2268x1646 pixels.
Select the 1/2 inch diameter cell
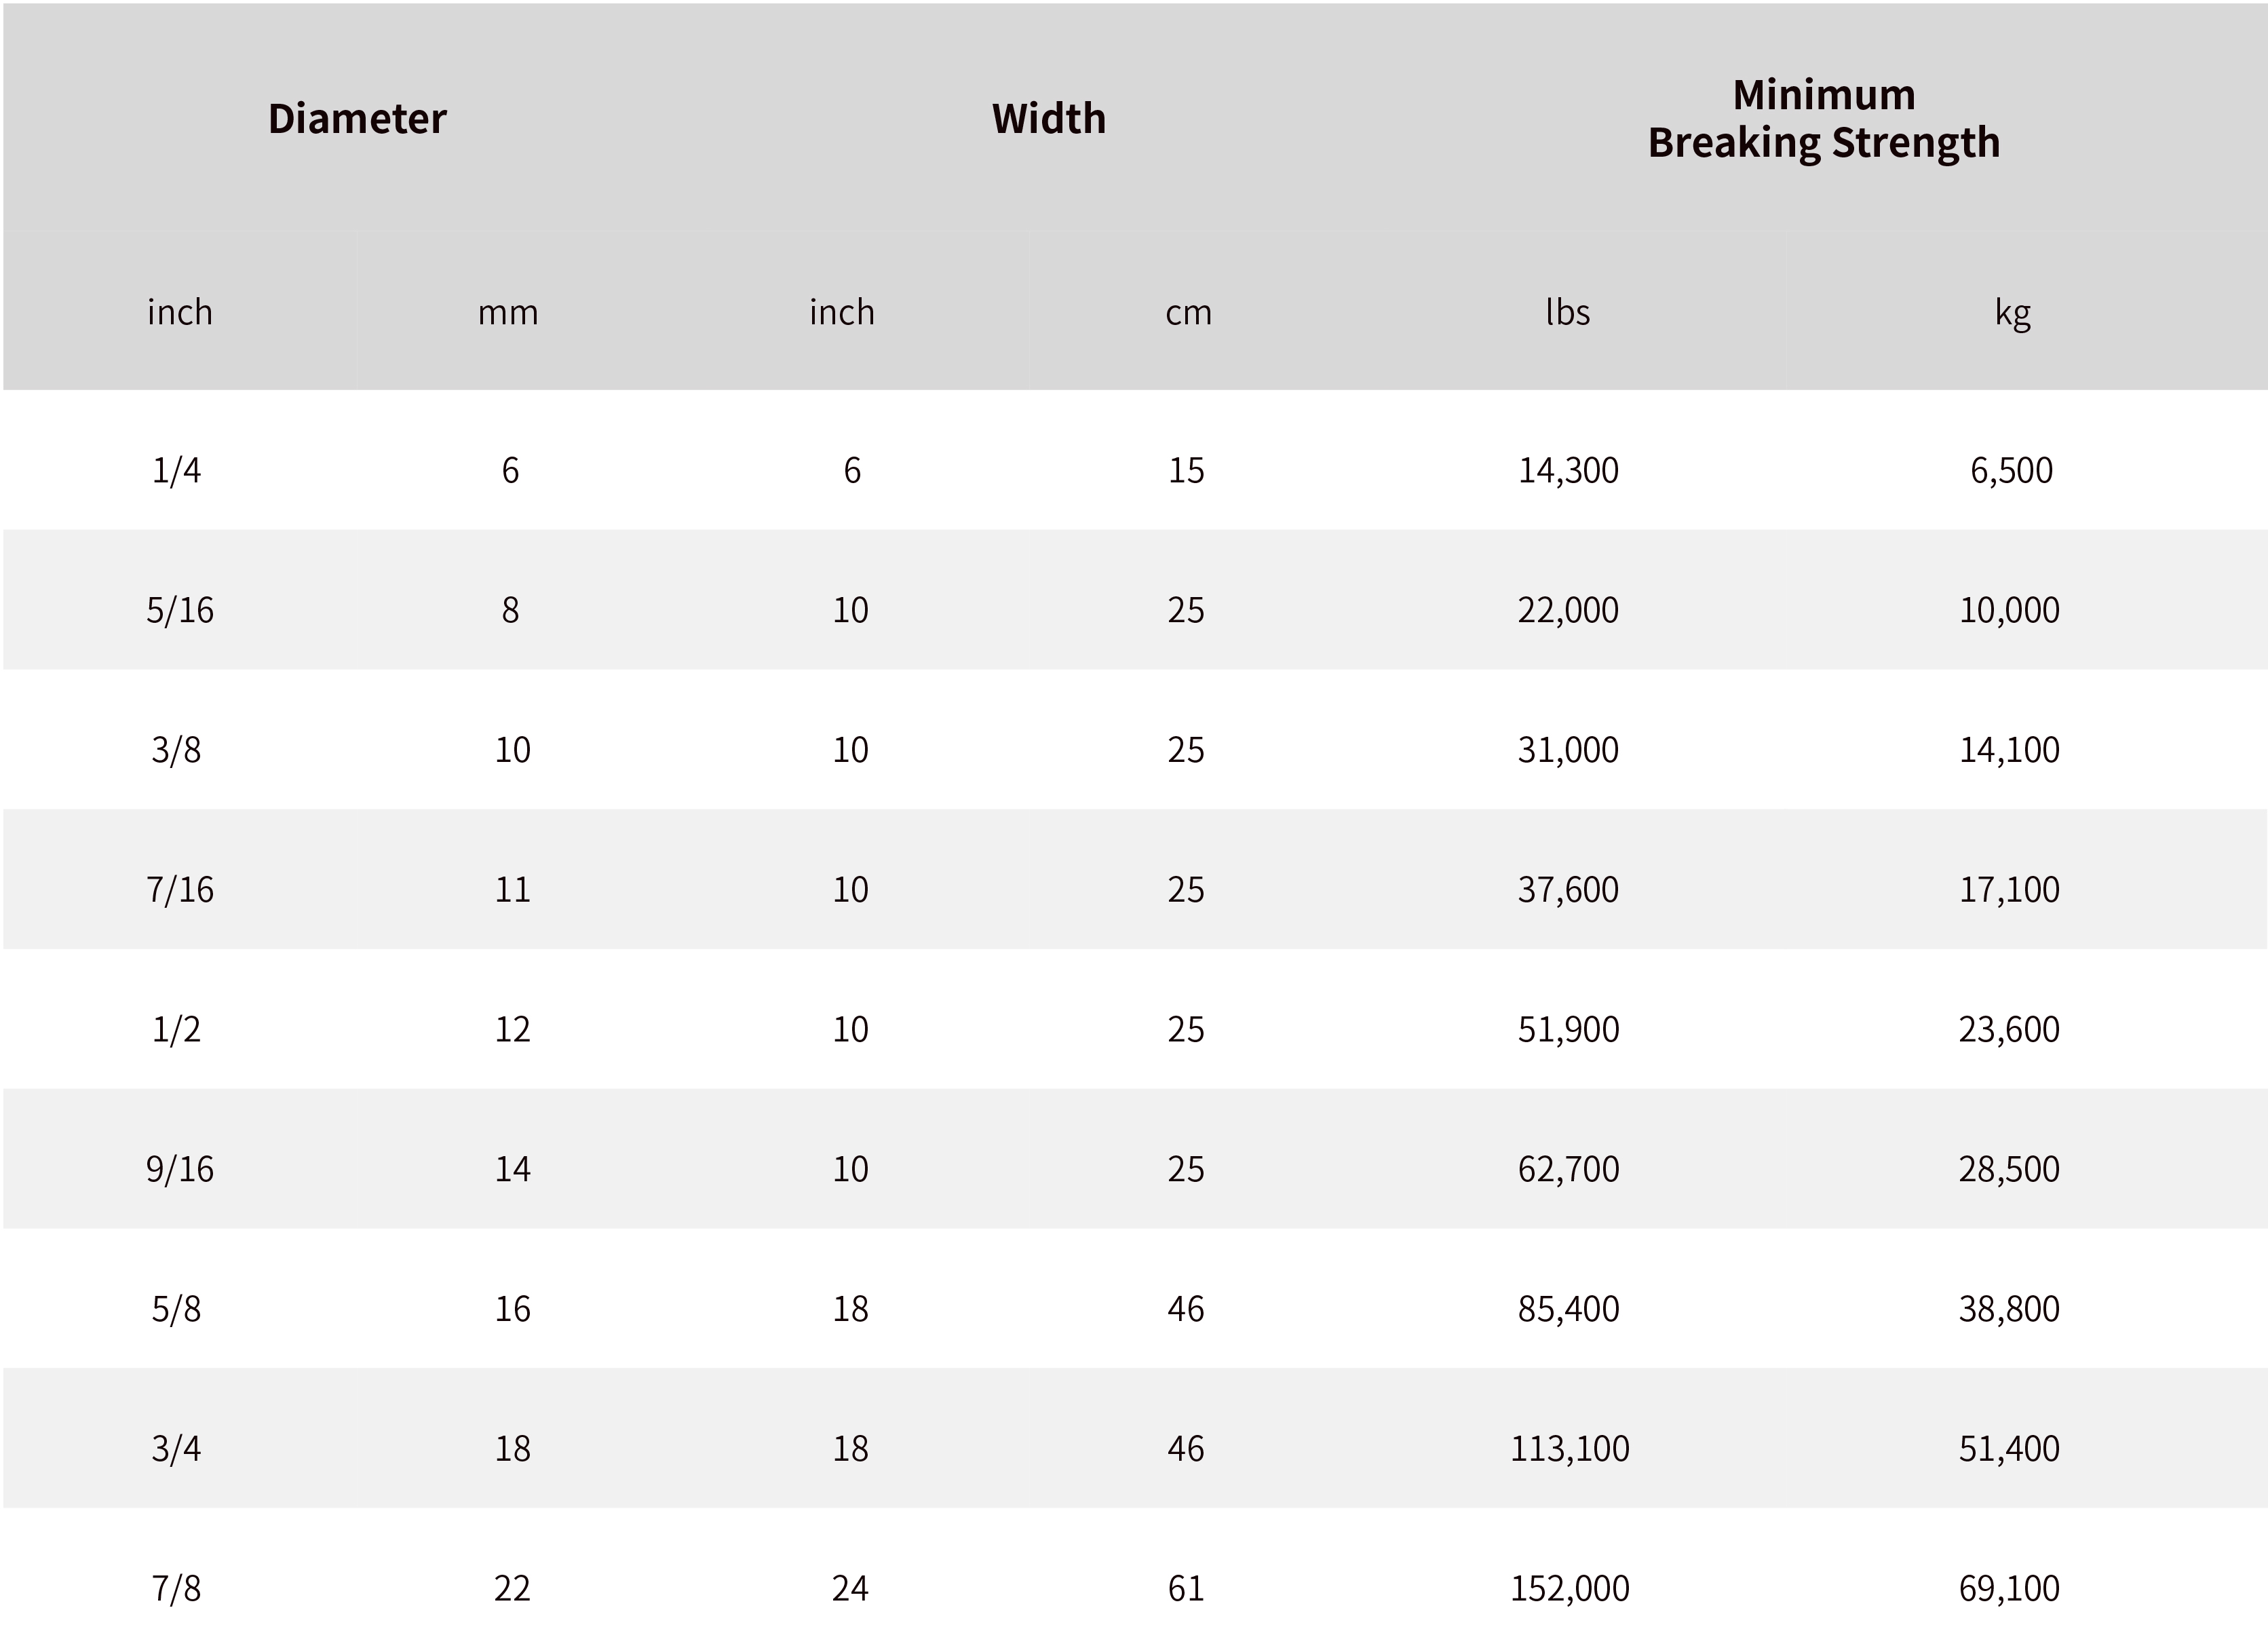176,1029
